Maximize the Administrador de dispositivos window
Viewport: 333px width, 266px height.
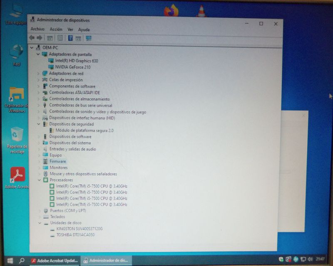point(261,24)
